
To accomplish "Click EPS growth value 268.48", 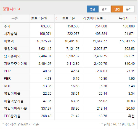I will pyautogui.click(x=46, y=116).
